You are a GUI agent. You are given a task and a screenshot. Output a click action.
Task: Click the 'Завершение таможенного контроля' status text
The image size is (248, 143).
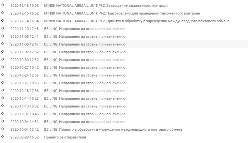point(137,6)
